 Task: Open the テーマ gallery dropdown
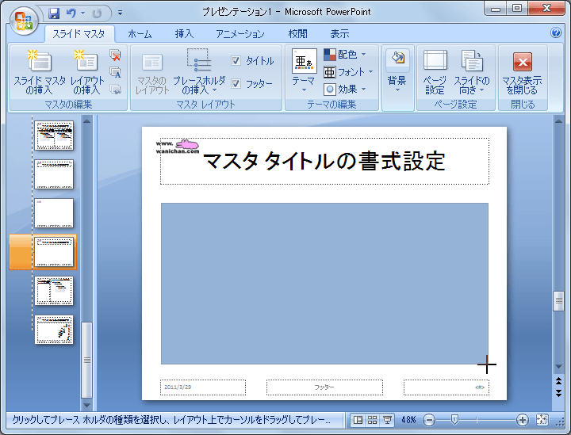pos(304,71)
